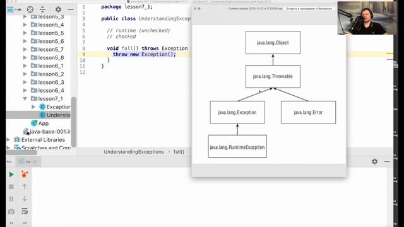Click the presenter webcam thumbnail
This screenshot has width=404, height=227.
click(367, 18)
